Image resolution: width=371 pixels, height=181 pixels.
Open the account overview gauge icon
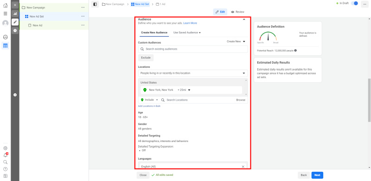(x=5, y=37)
